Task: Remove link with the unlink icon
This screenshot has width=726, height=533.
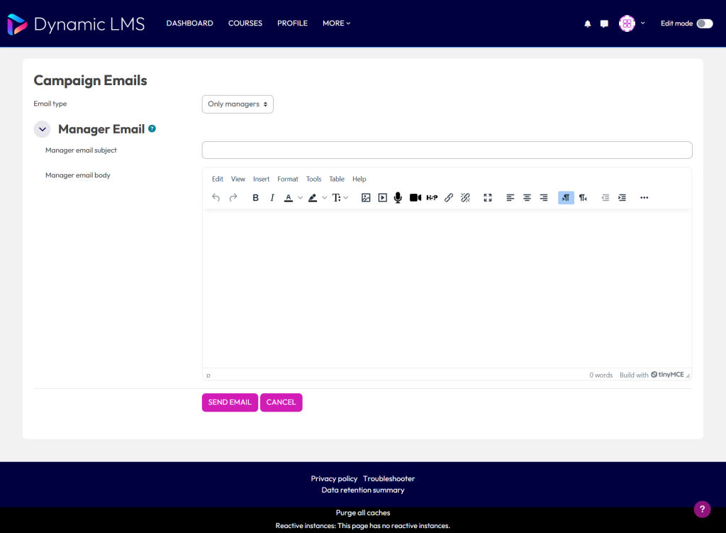Action: click(x=465, y=198)
